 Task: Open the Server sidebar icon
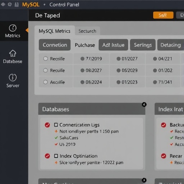tap(13, 77)
